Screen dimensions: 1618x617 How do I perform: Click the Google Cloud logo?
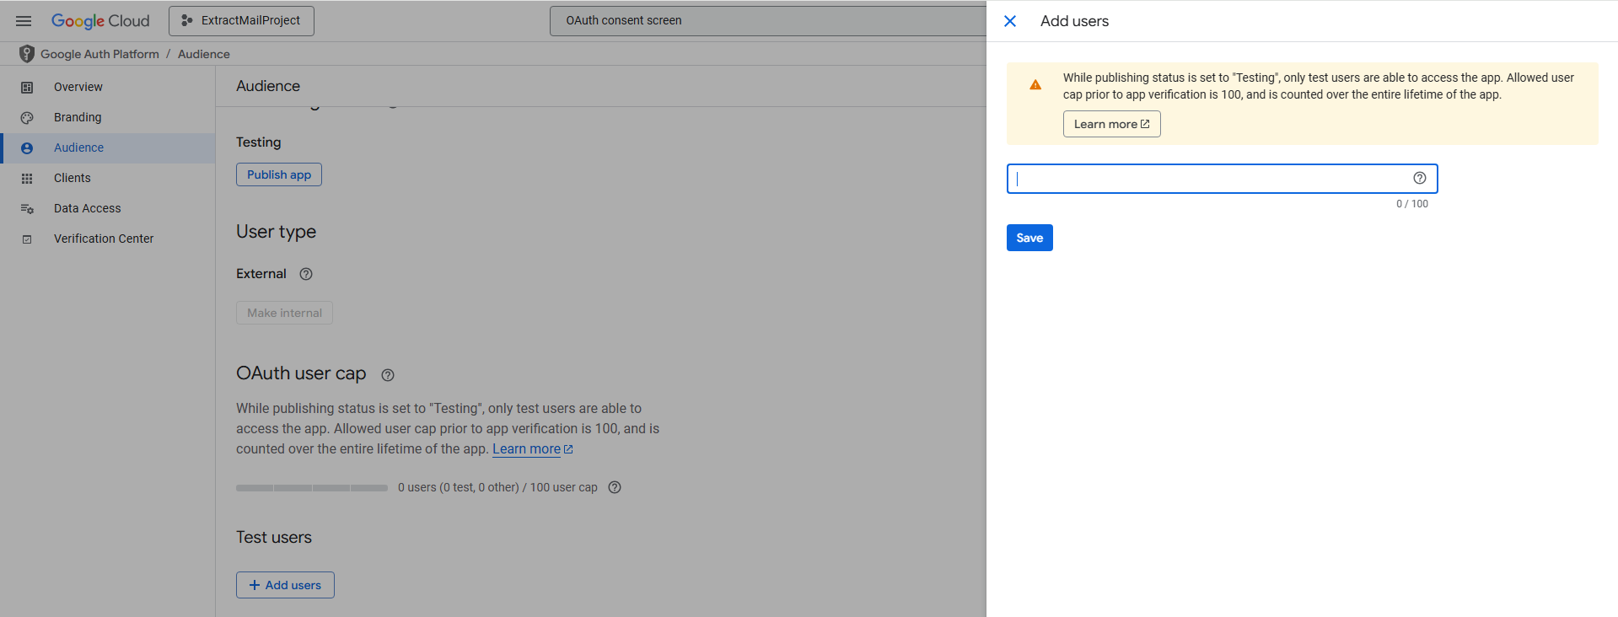100,21
